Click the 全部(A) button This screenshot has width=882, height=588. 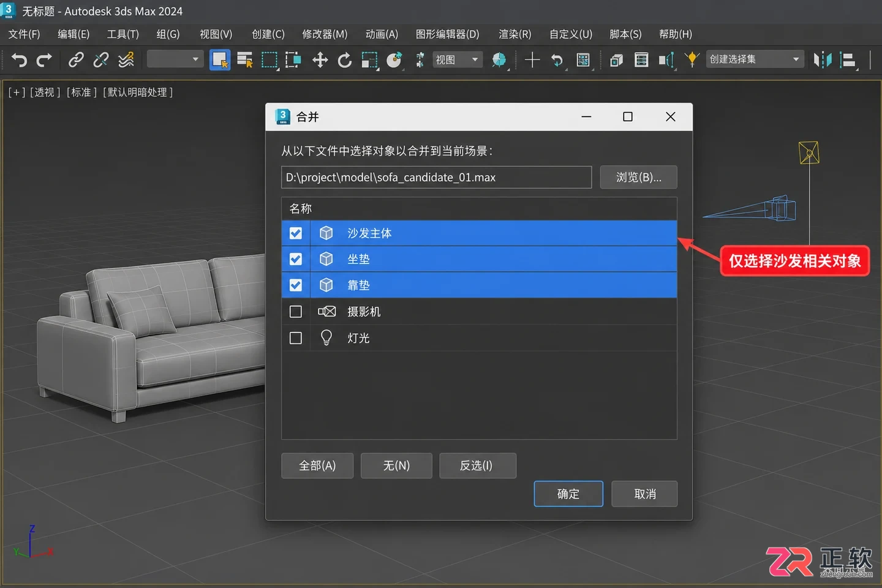coord(317,466)
